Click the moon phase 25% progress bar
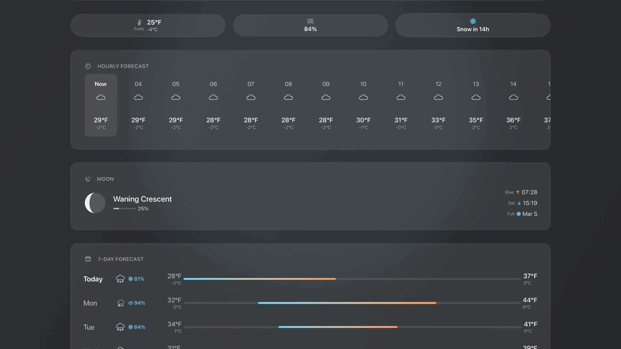The width and height of the screenshot is (621, 349). coord(124,208)
